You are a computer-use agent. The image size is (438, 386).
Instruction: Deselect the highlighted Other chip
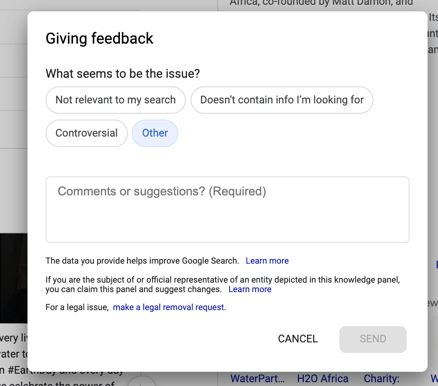point(155,133)
